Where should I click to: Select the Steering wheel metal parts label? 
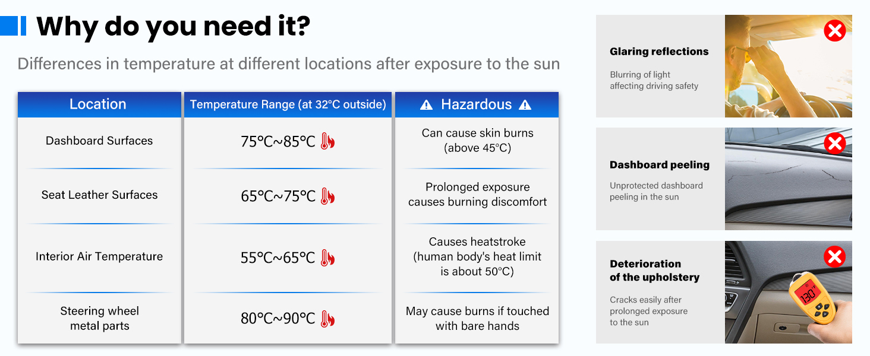(99, 319)
